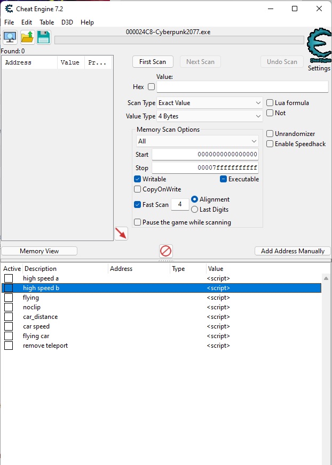Activate the noclip script checkbox
The width and height of the screenshot is (332, 465).
9,307
